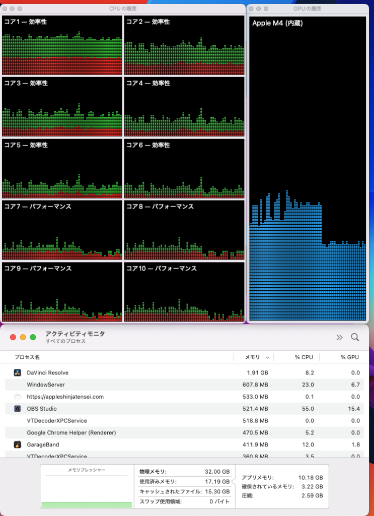Click the 23.0 CPU value for WindowServer
This screenshot has height=516, width=374.
click(308, 384)
